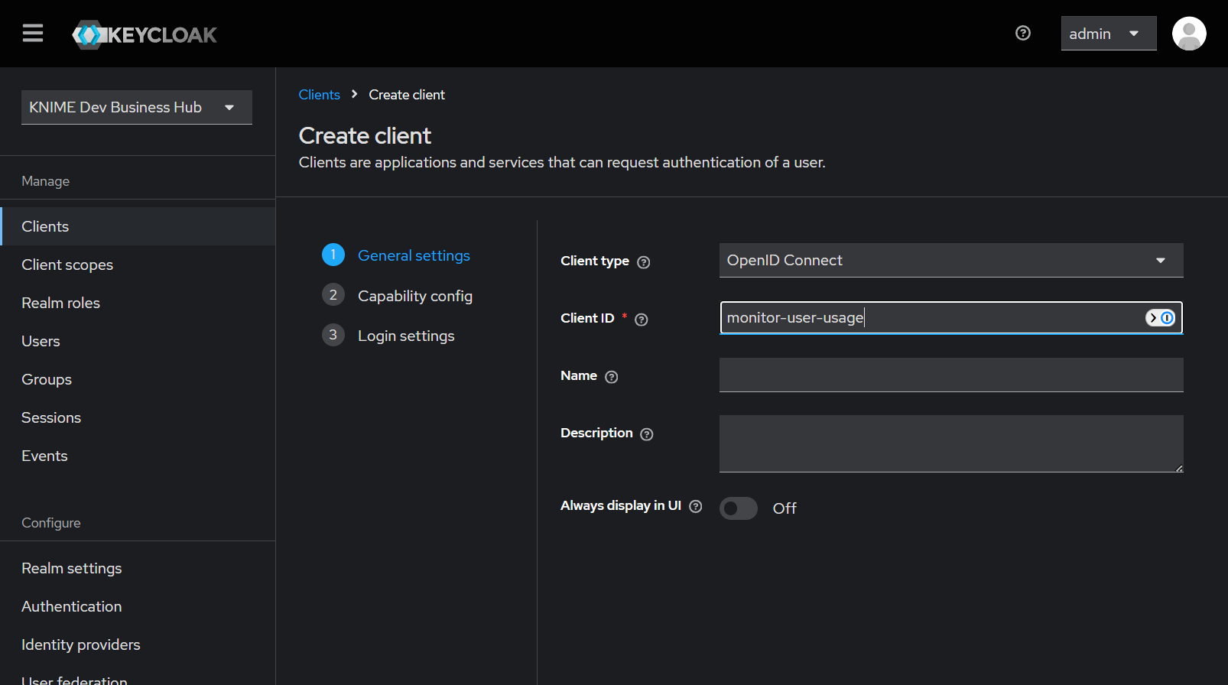
Task: Click into the Description text area
Action: pos(950,443)
